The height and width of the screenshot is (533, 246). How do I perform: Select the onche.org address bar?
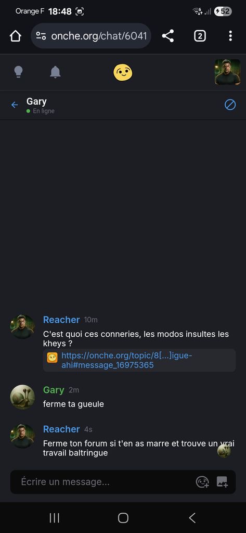click(90, 36)
